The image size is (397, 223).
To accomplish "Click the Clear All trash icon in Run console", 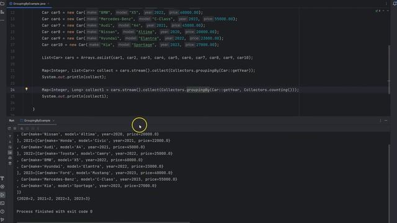I will 10,164.
